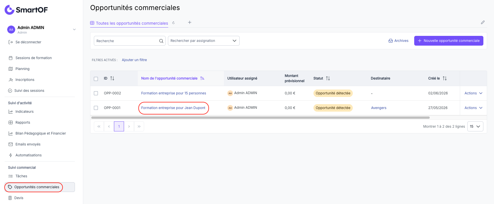This screenshot has height=204, width=494.
Task: Open Formation entreprise pour Jean Dupont
Action: click(x=173, y=108)
